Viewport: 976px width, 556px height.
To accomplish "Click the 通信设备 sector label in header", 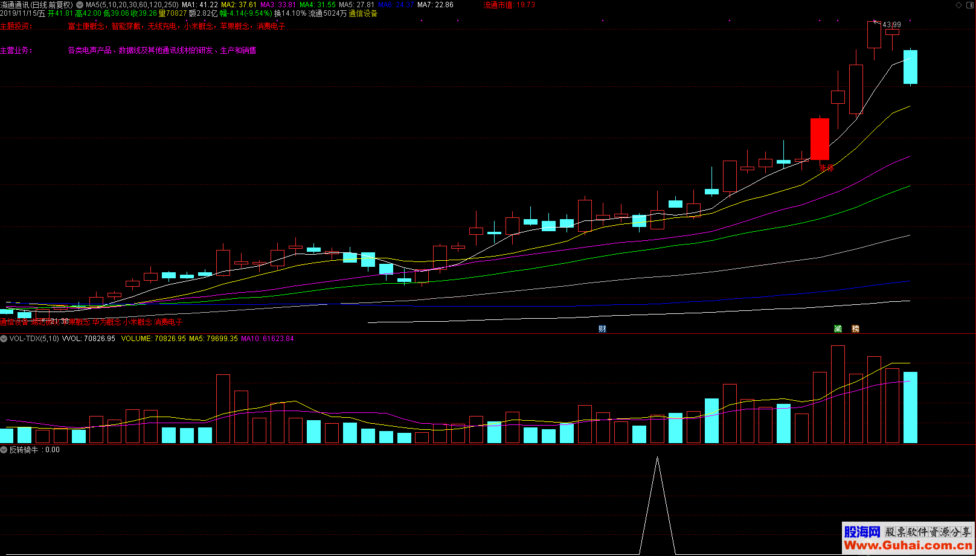I will 363,13.
